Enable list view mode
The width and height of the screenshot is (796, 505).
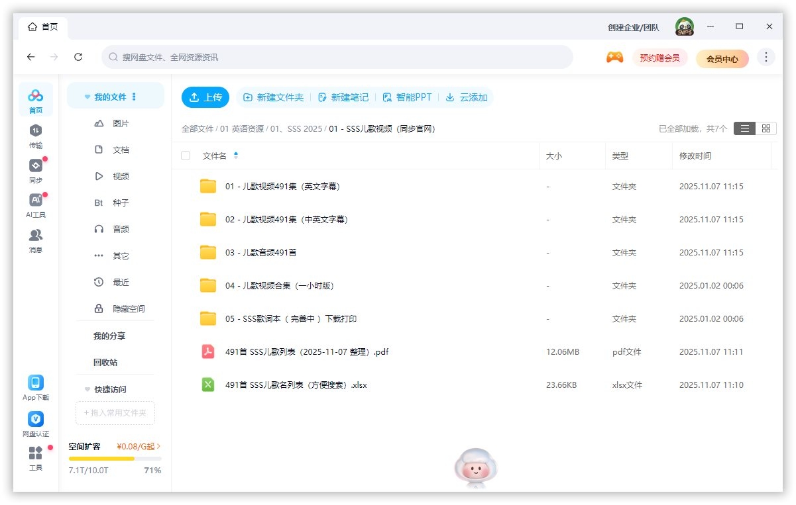pos(744,128)
